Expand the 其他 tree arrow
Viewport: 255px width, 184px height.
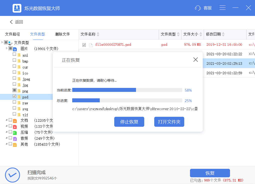point(6,144)
